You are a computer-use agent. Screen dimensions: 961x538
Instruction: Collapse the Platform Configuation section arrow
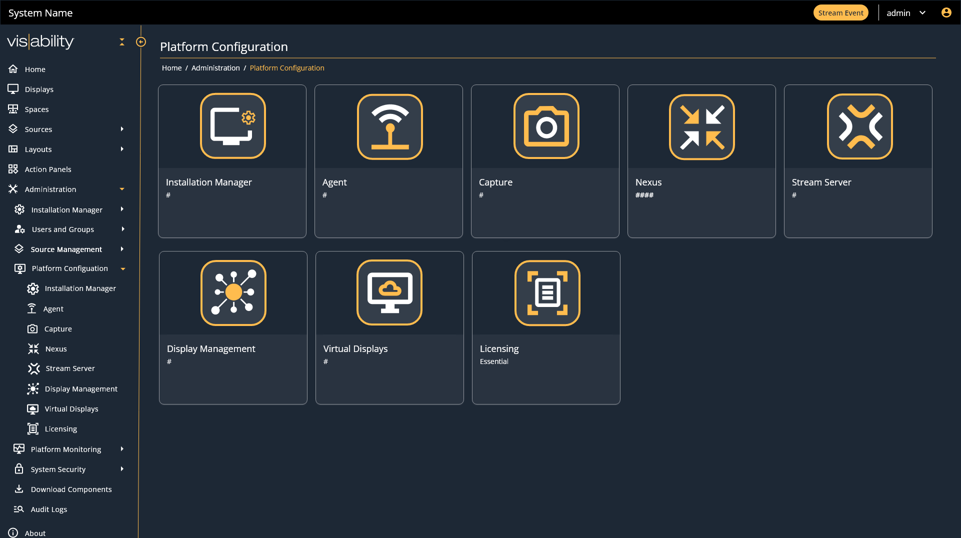[x=123, y=269]
